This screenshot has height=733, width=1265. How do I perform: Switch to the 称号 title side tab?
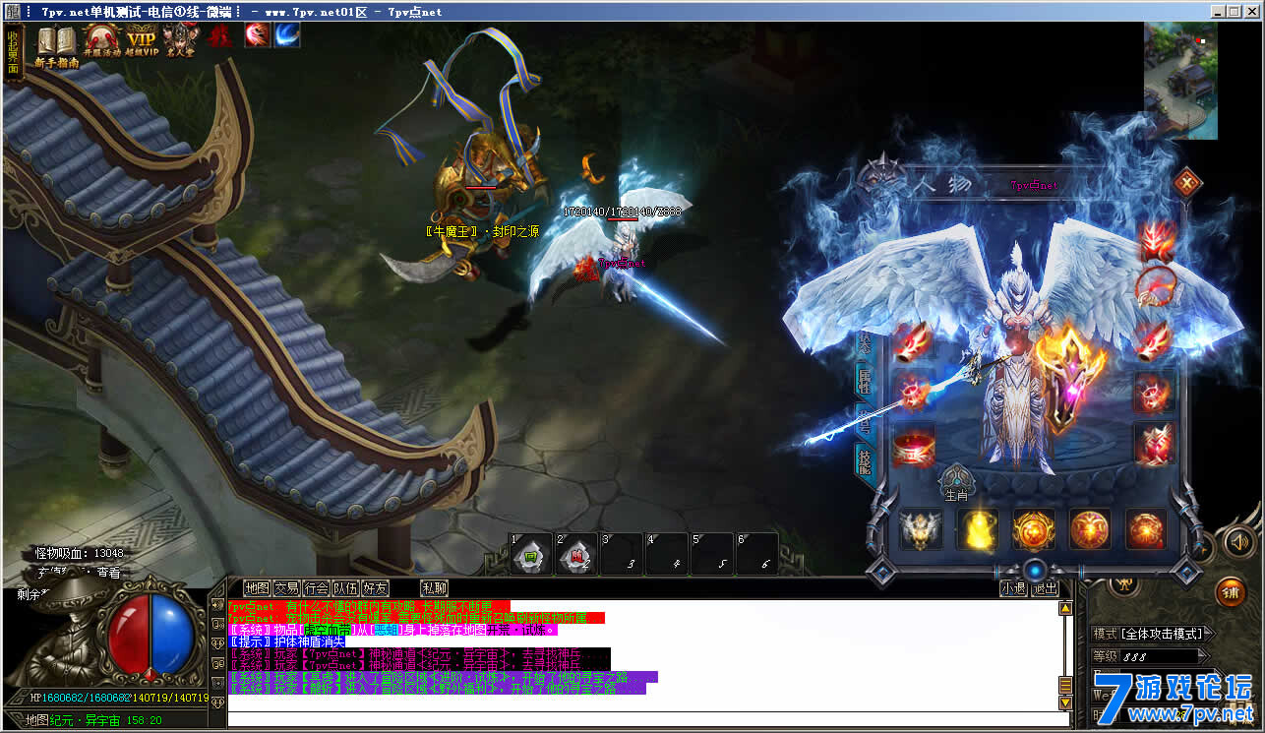tap(864, 421)
